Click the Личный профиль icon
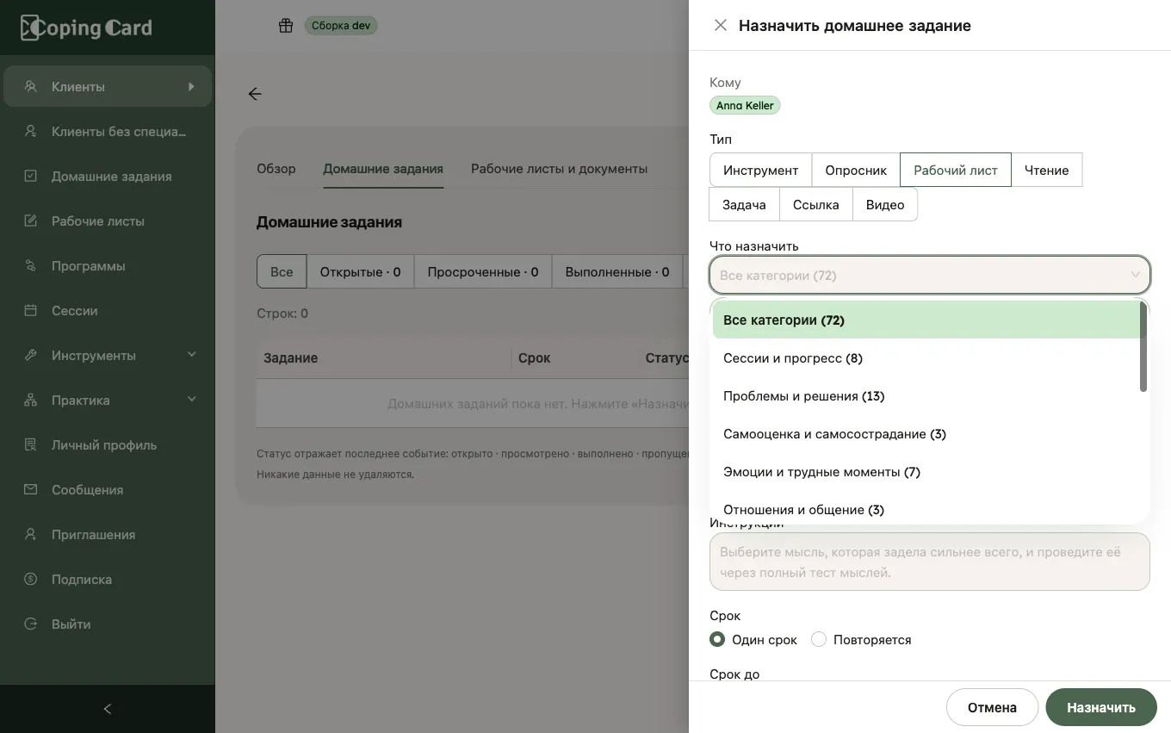Image resolution: width=1171 pixels, height=733 pixels. point(31,444)
